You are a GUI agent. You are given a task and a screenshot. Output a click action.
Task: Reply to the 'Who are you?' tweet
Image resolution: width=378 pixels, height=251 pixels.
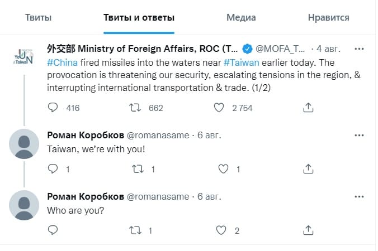[53, 230]
